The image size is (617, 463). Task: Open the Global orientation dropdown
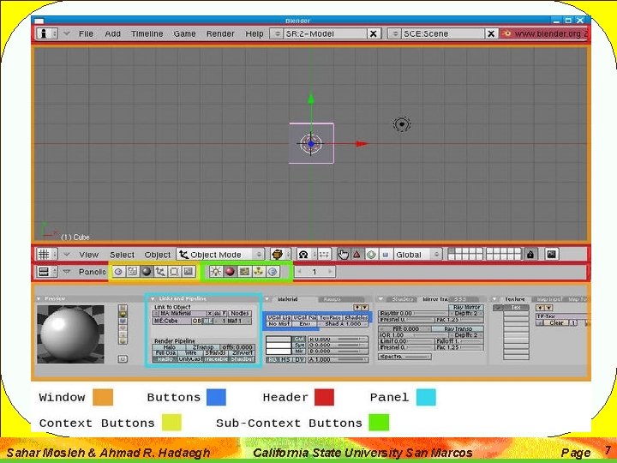click(418, 255)
